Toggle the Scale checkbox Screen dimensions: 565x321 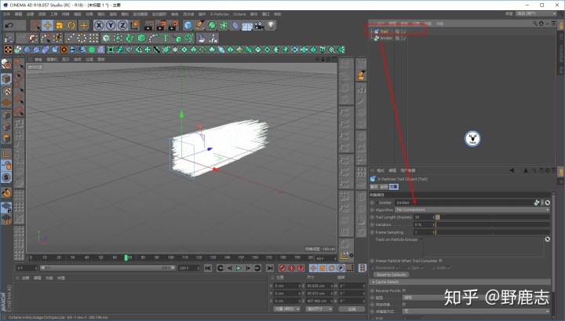[449, 268]
